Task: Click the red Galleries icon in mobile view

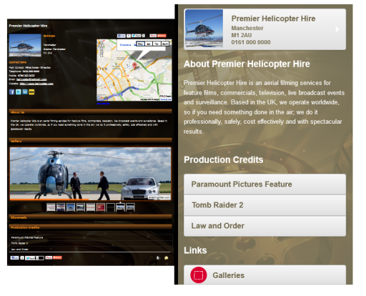Action: point(199,275)
